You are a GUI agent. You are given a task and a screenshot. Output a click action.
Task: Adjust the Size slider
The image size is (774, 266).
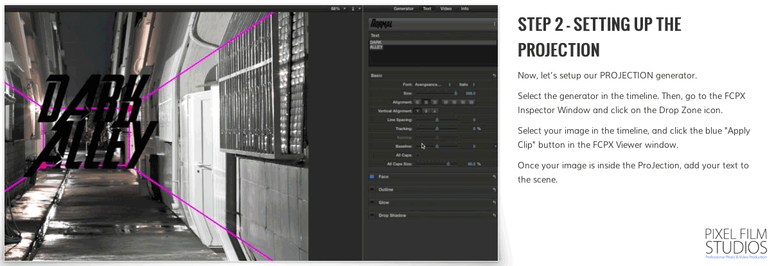(x=435, y=93)
